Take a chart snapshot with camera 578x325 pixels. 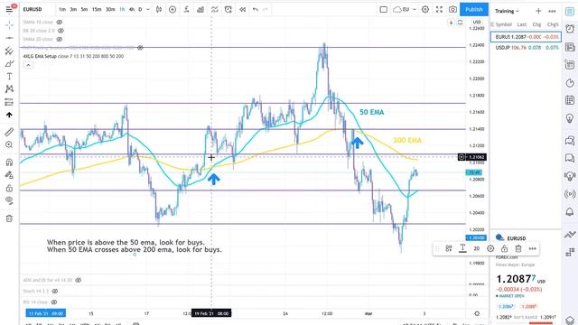point(452,10)
